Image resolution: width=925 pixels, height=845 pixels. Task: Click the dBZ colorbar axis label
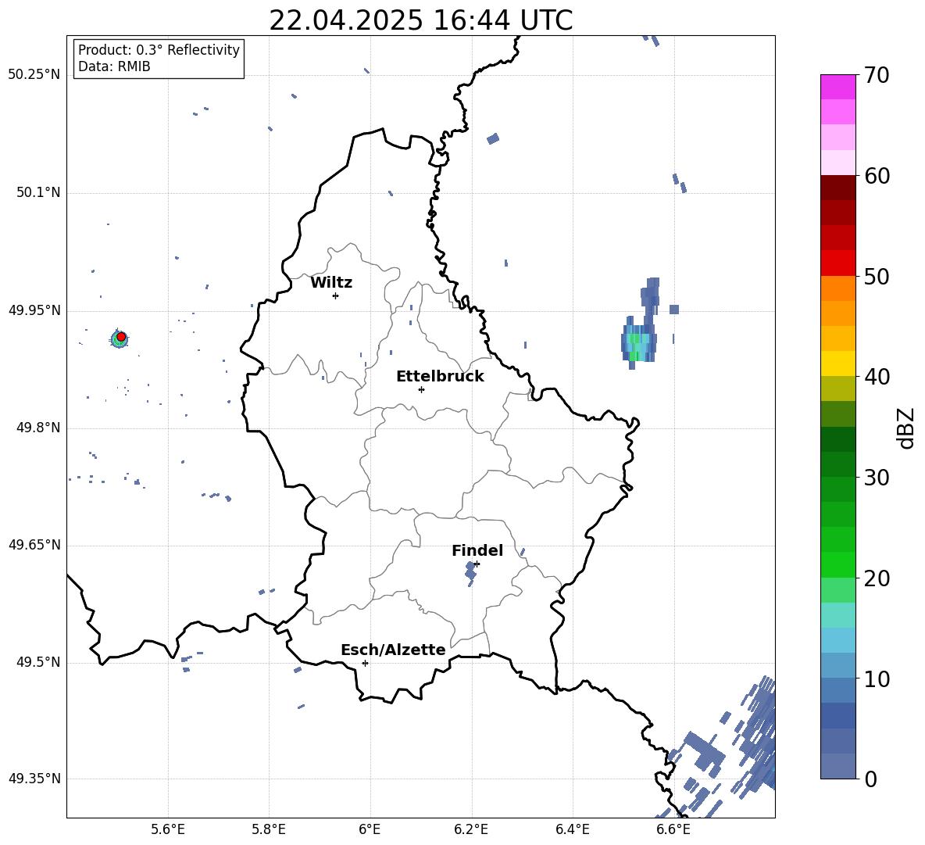(906, 428)
